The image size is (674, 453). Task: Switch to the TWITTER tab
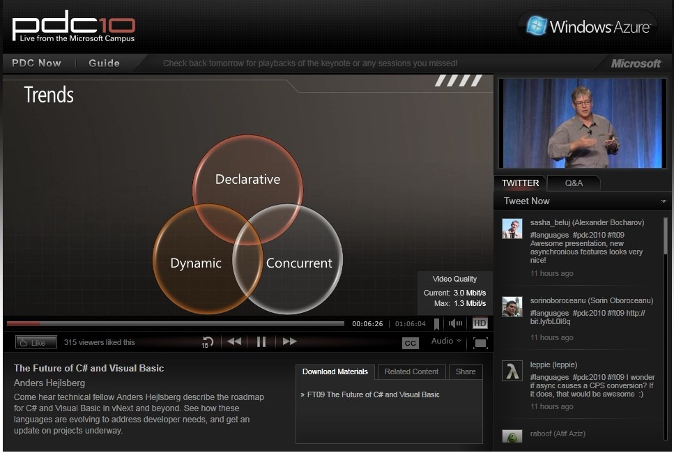[x=520, y=183]
